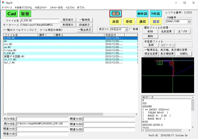Click the ファイル名 column header

(x=21, y=35)
